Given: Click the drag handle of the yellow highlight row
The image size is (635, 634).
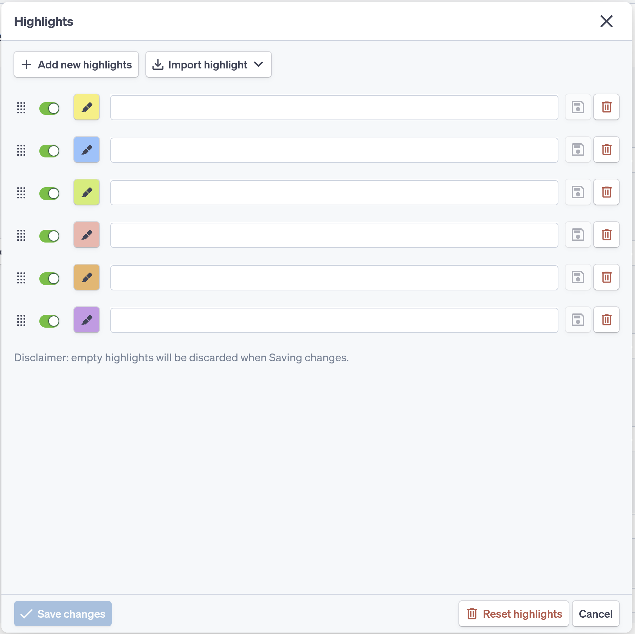Looking at the screenshot, I should pyautogui.click(x=21, y=108).
